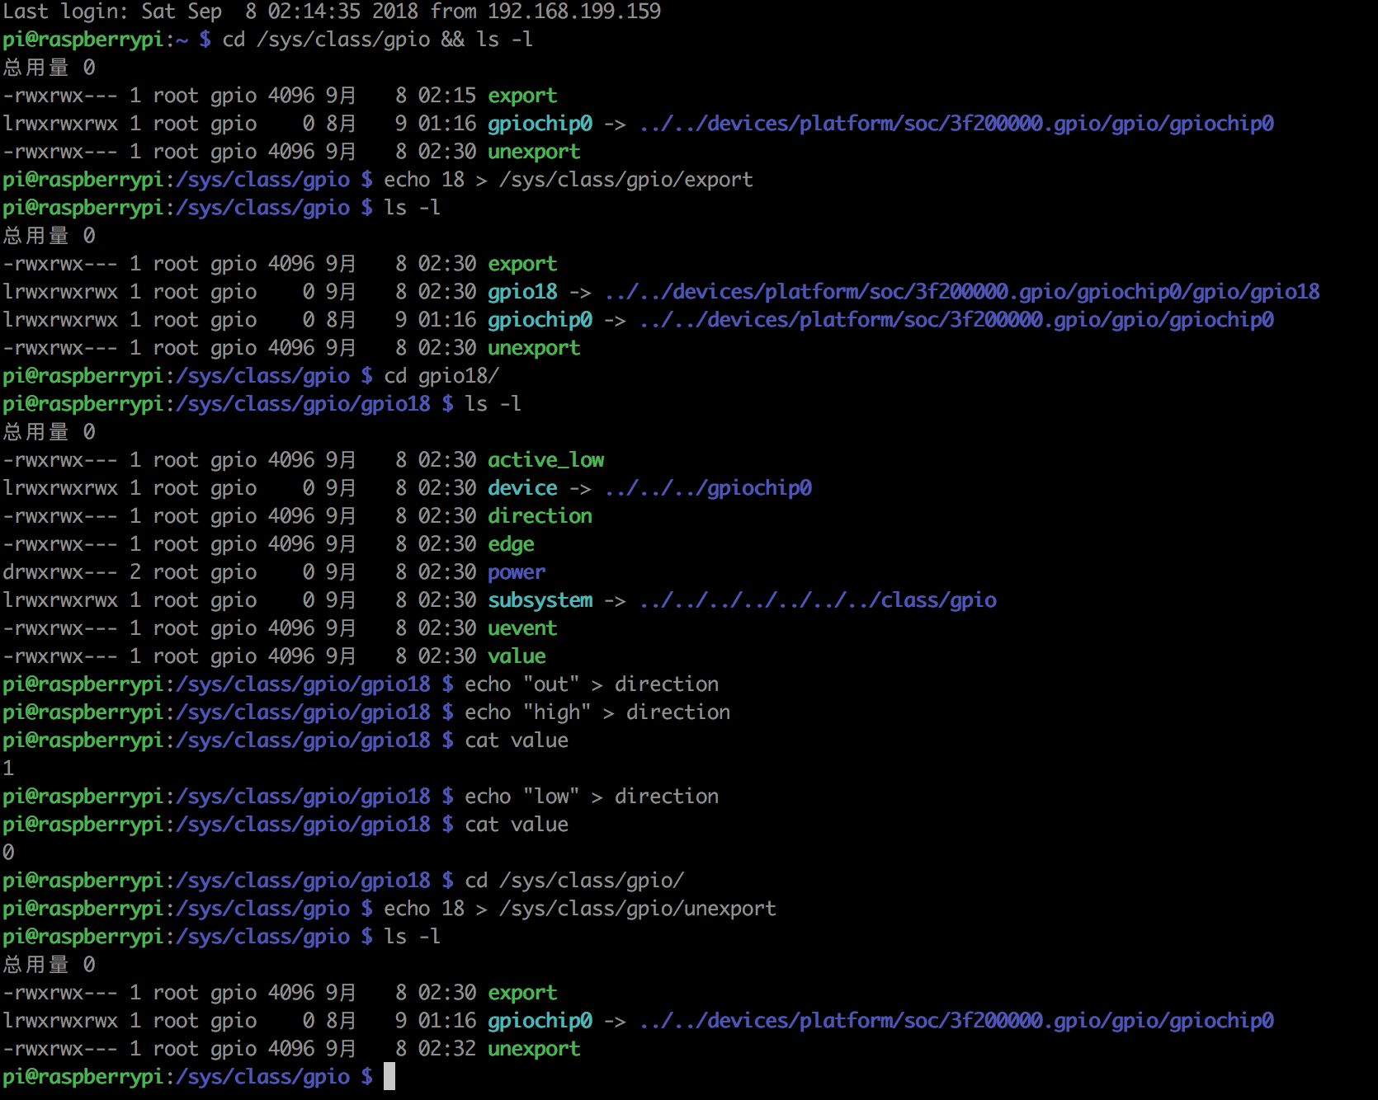Screen dimensions: 1378x1100
Task: Click the 'power' directory name
Action: coord(517,572)
